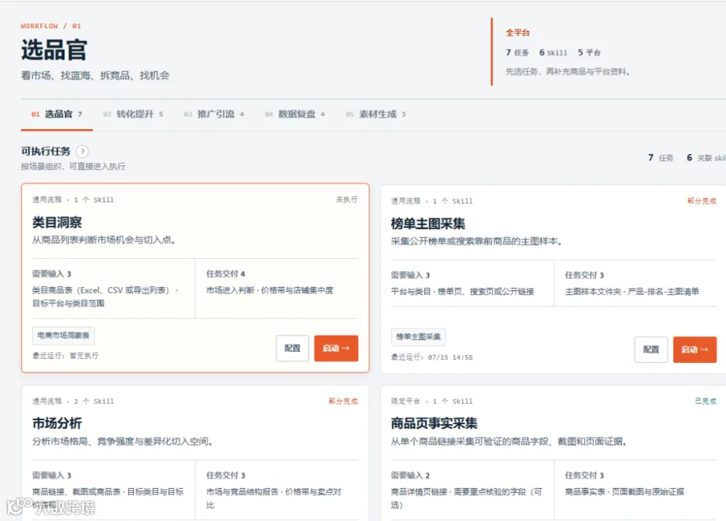Click the 全平台 header label
This screenshot has width=726, height=521.
(x=518, y=33)
